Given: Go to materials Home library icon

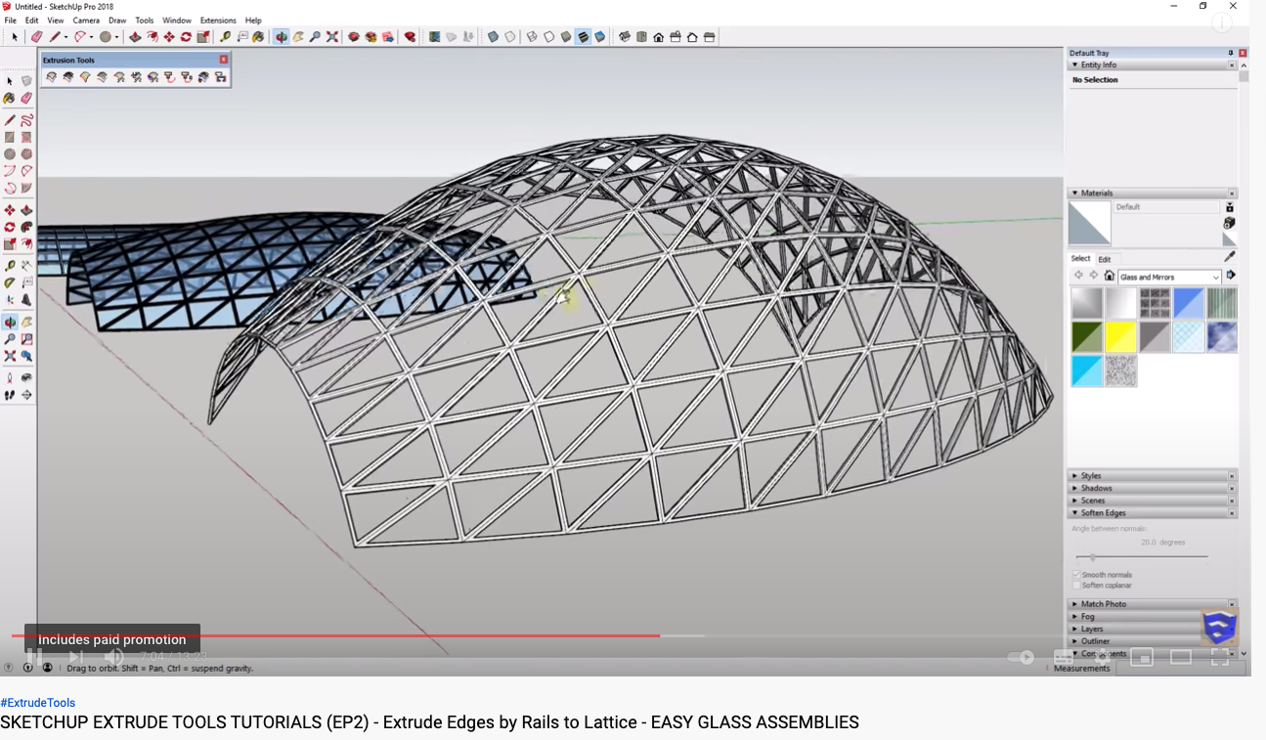Looking at the screenshot, I should [x=1109, y=276].
